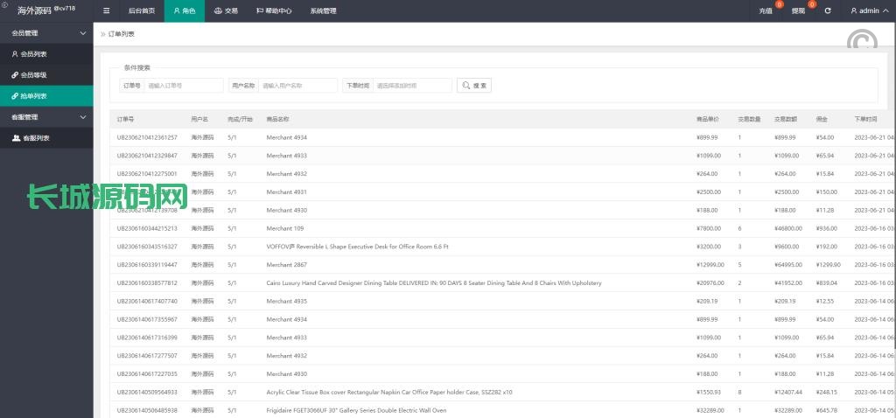
Task: Switch to the 交易 tab
Action: [226, 11]
